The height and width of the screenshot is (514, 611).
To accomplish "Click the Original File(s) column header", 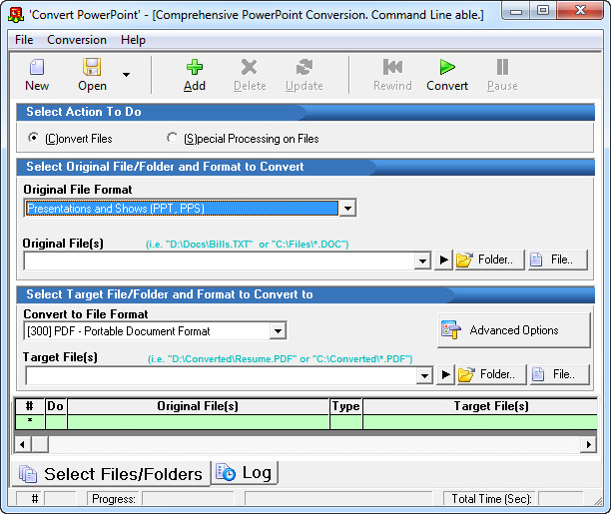I will tap(198, 406).
